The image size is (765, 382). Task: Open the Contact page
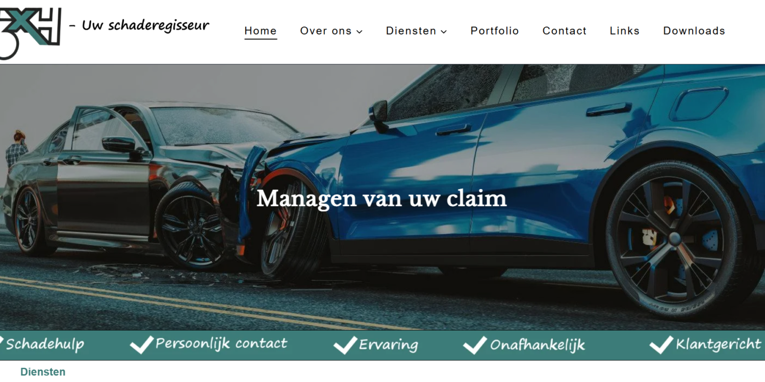pos(565,31)
